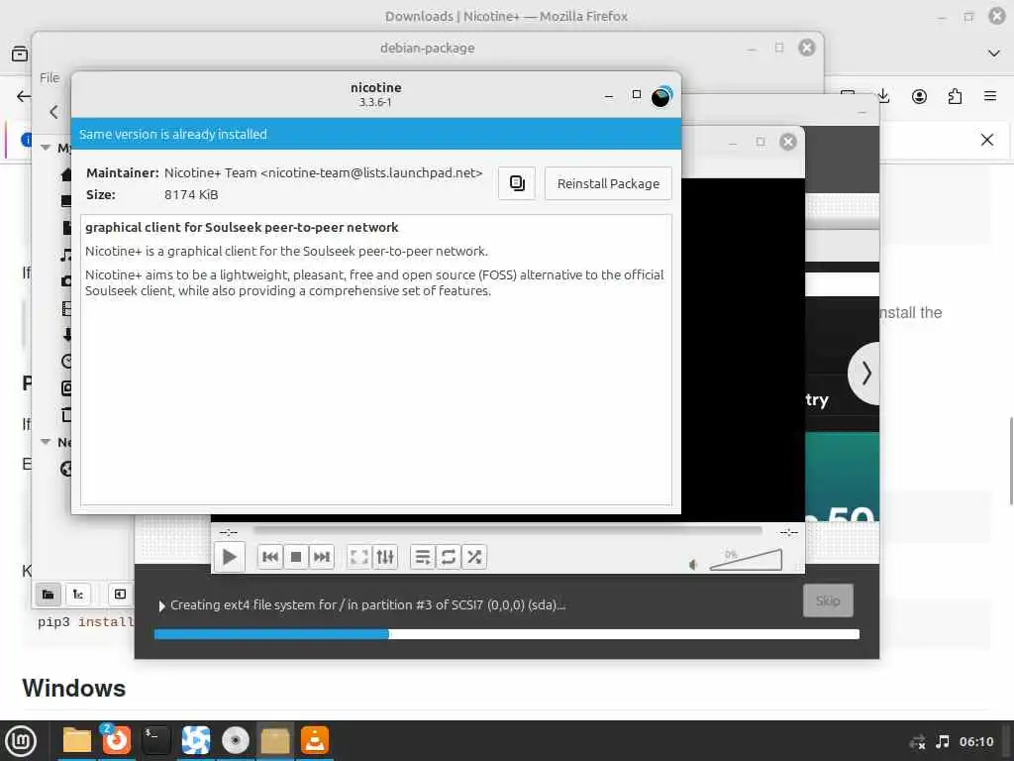Viewport: 1014px width, 761px height.
Task: Click the package description text area
Action: pos(375,360)
